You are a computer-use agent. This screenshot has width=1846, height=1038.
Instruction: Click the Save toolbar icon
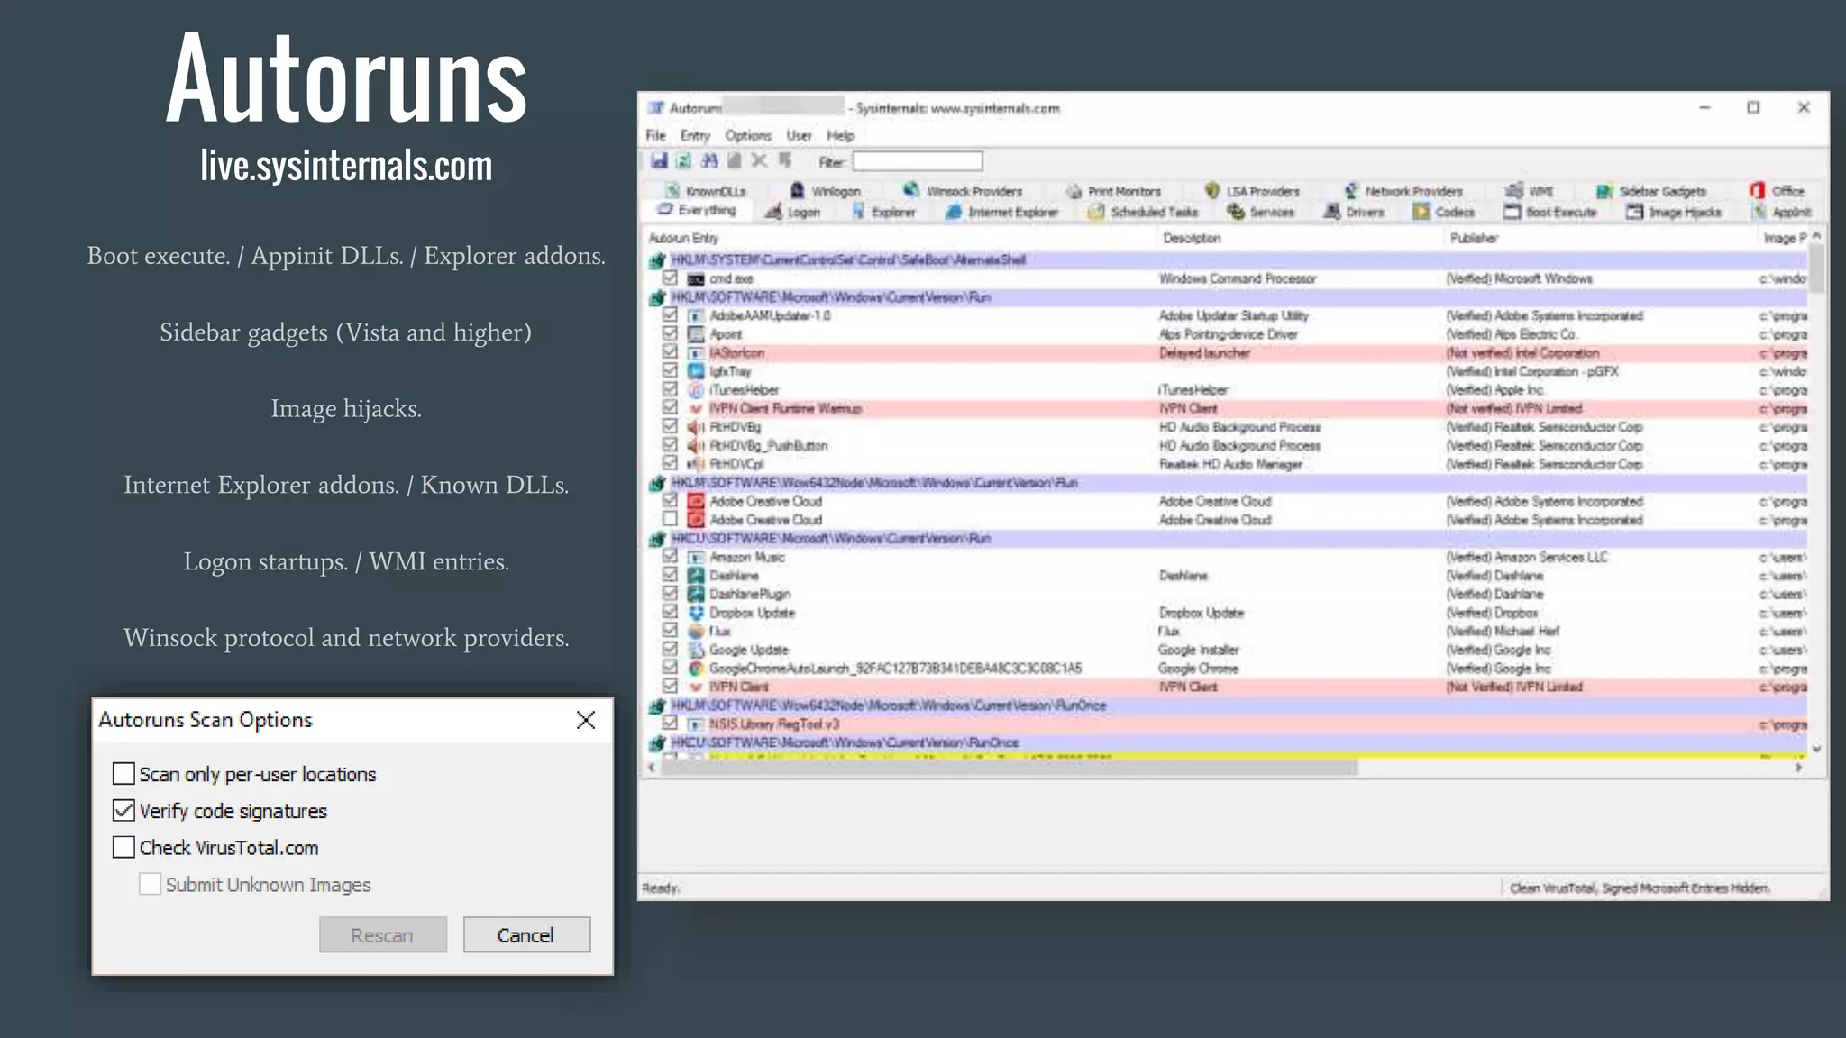659,160
